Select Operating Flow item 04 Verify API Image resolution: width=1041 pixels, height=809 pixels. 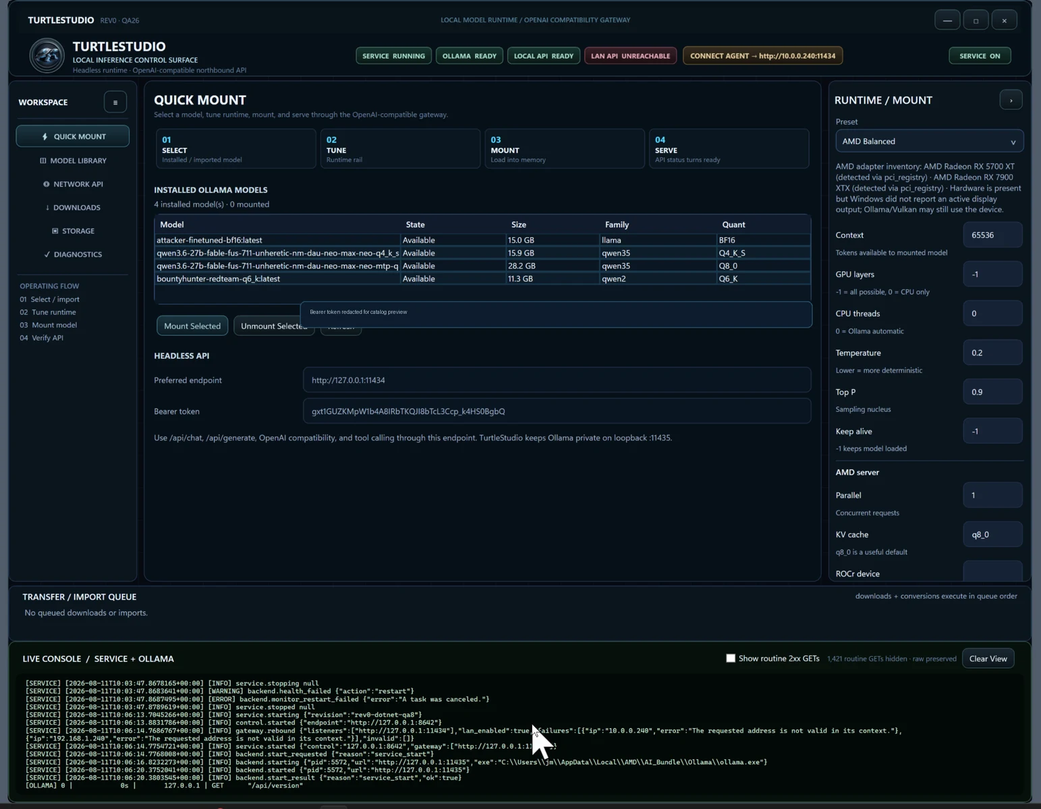pos(41,338)
